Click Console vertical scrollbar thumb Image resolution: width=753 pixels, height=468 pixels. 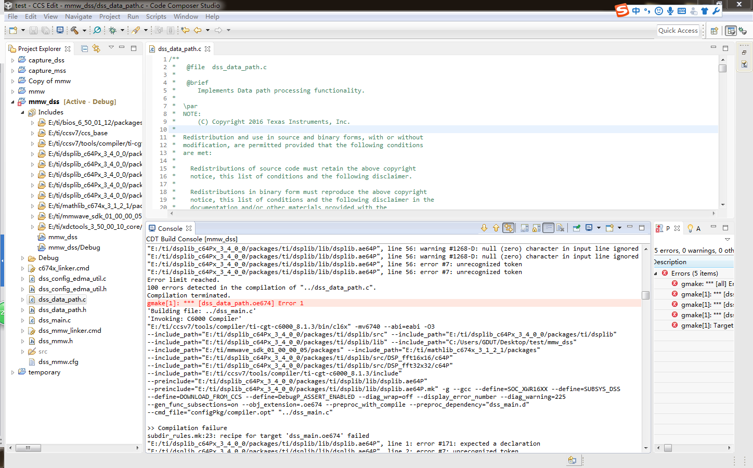tap(646, 295)
